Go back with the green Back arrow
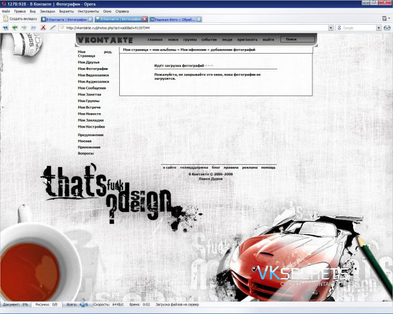 point(15,27)
